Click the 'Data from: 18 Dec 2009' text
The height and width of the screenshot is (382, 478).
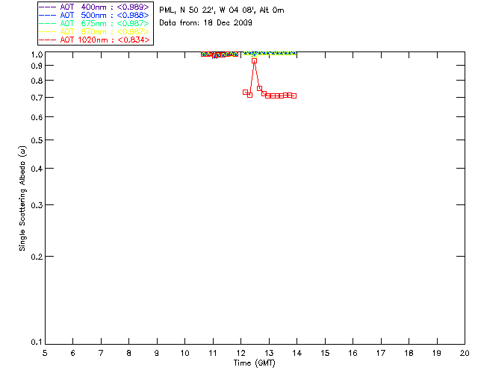click(x=206, y=23)
